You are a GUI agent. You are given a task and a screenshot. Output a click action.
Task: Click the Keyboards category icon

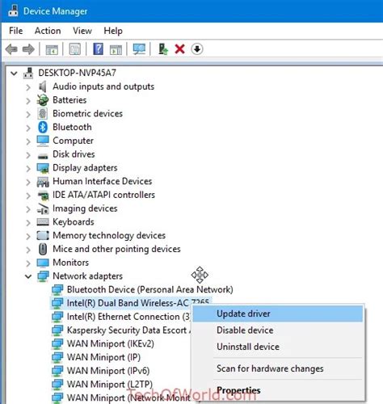[43, 222]
